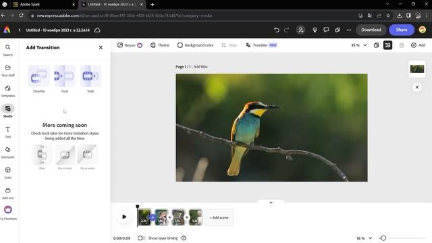Click the layout grid view icon

(x=387, y=45)
